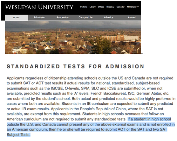Click the church steeple in the banner photo
The width and height of the screenshot is (177, 141).
57,33
